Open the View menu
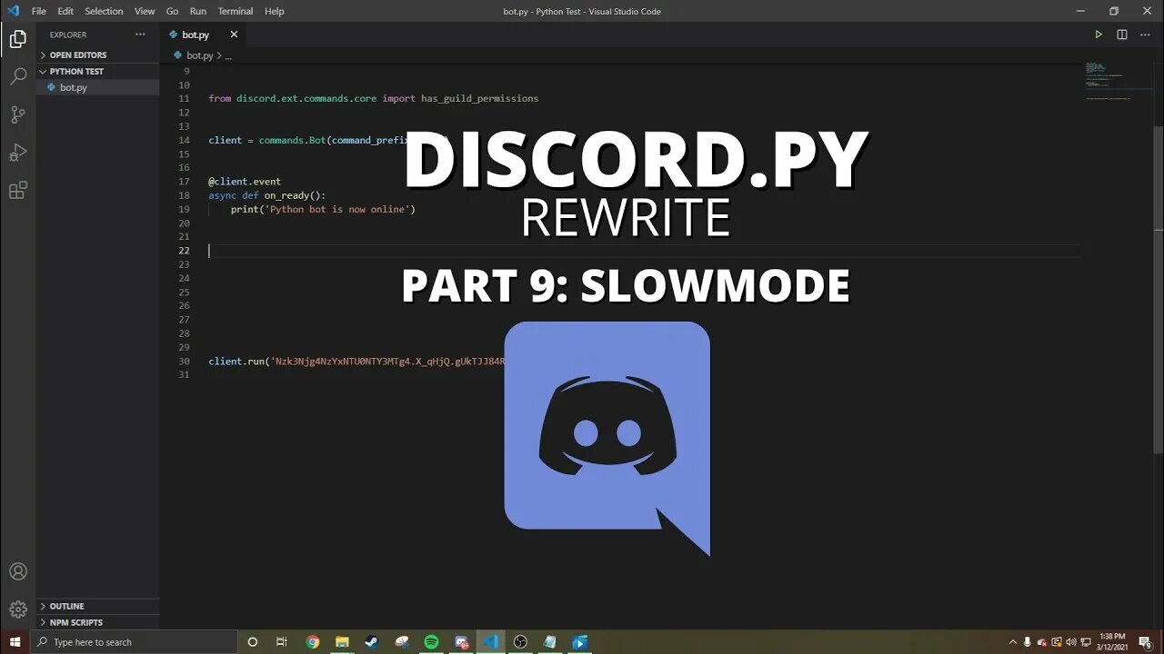1164x654 pixels. point(145,11)
